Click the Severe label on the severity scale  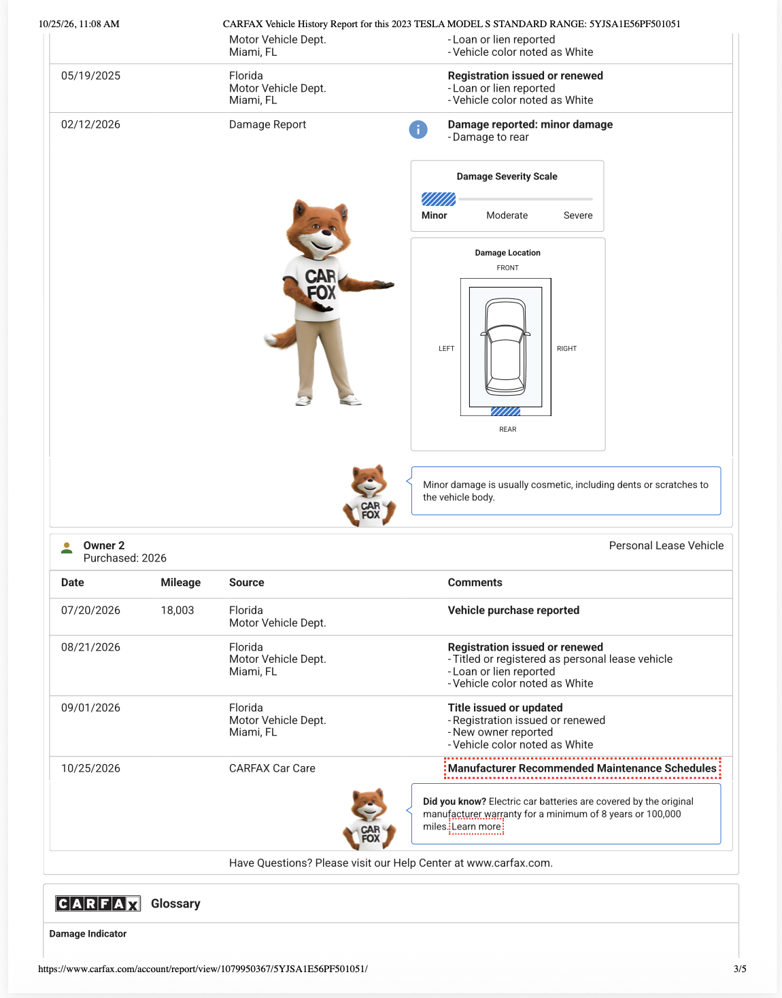pos(578,216)
